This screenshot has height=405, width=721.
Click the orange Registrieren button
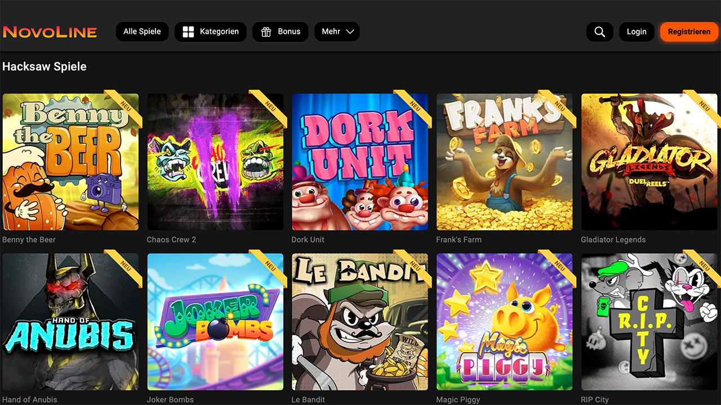689,32
